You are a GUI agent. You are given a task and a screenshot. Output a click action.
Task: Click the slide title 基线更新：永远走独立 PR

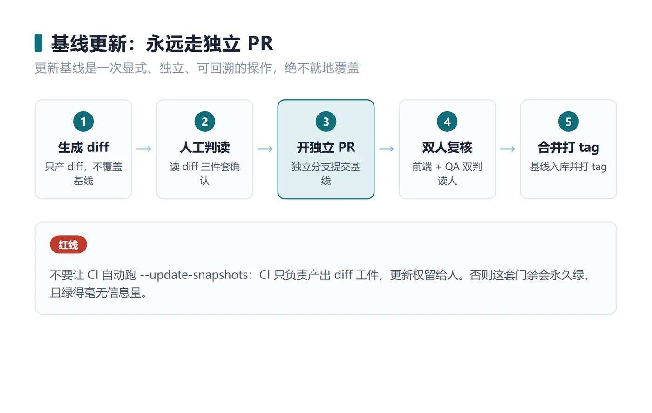tap(162, 44)
